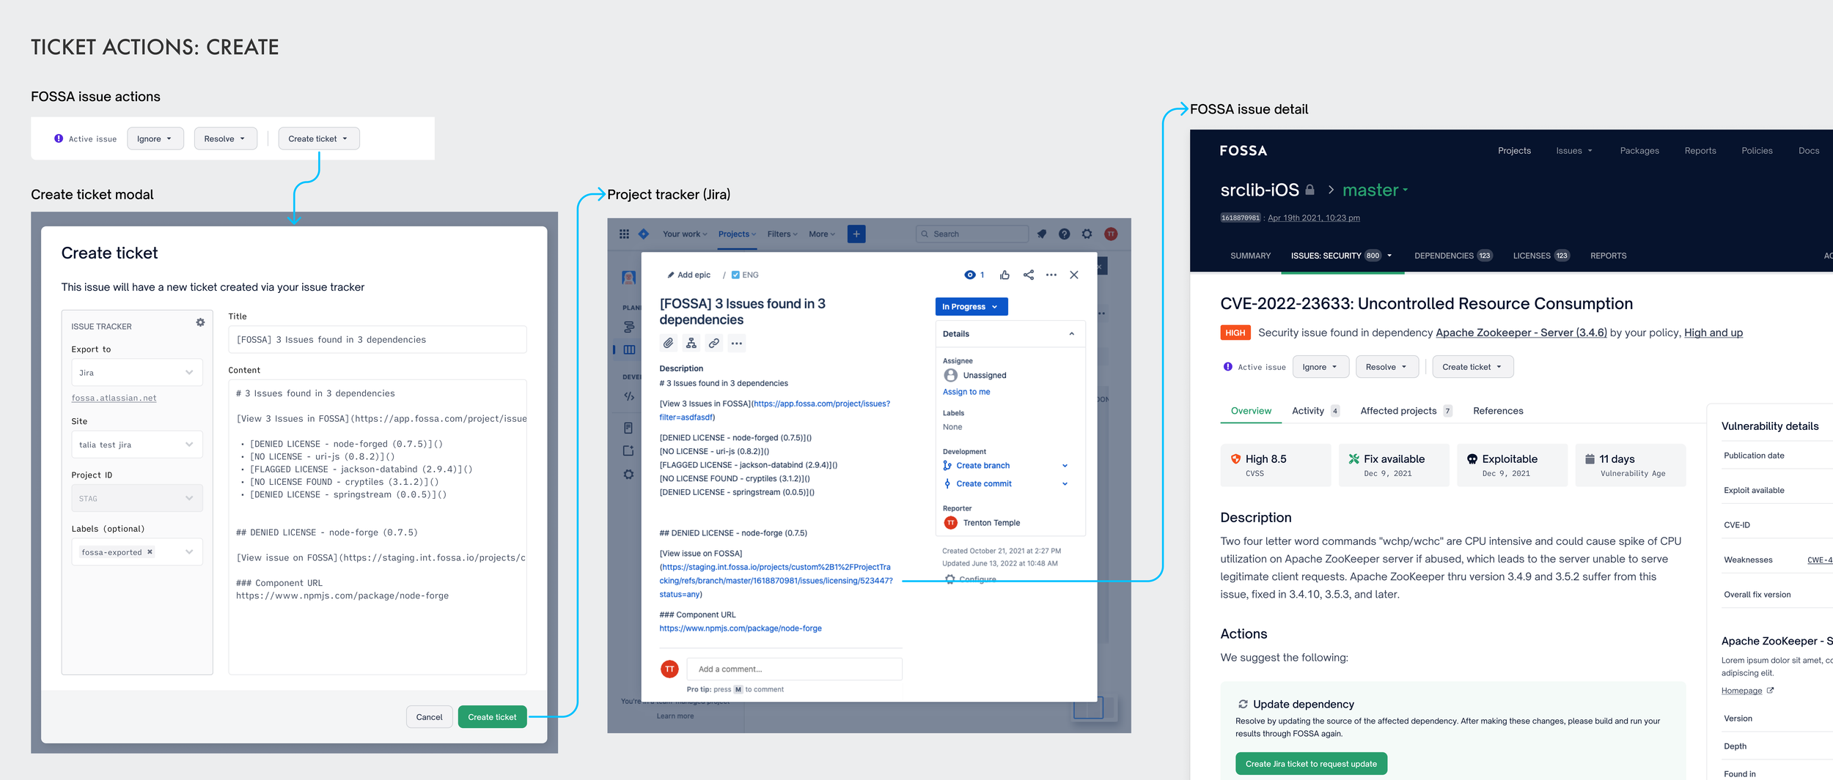
Task: Collapse the Details panel chevron
Action: tap(1071, 334)
